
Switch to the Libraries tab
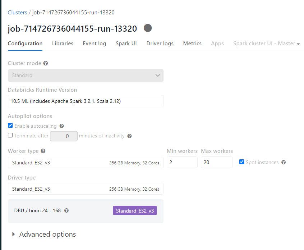pos(63,44)
